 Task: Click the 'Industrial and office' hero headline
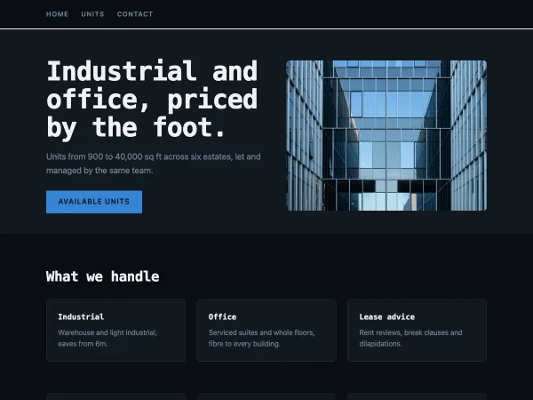[x=152, y=99]
